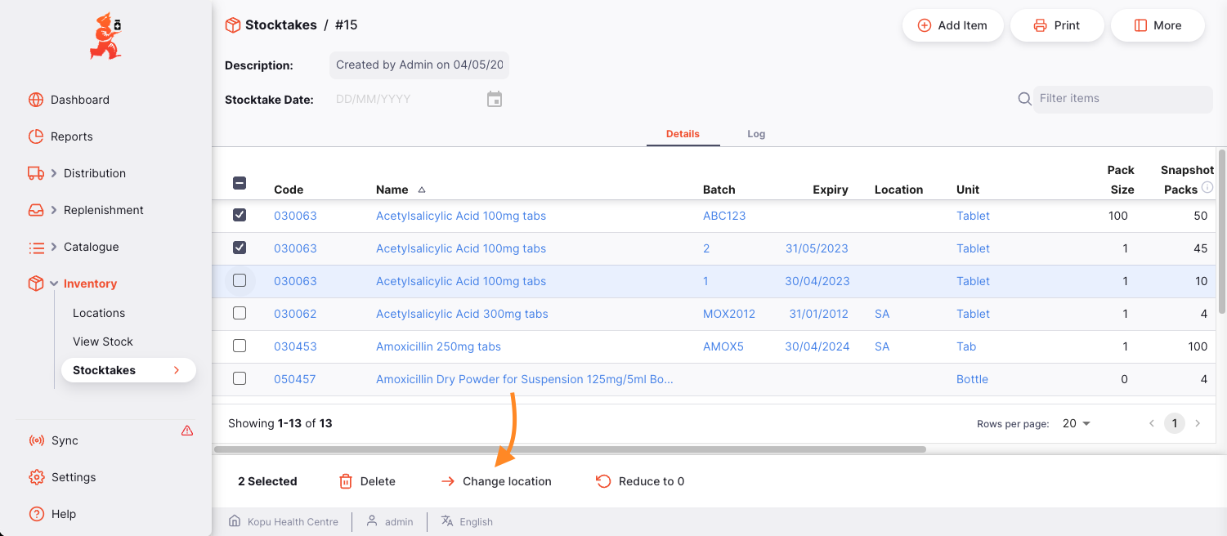Click the Sync warning triangle icon

(187, 431)
